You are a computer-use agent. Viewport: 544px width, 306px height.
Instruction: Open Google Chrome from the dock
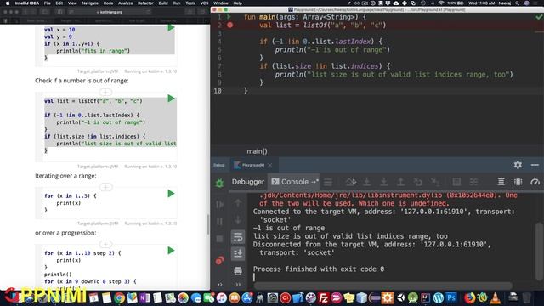point(119,298)
